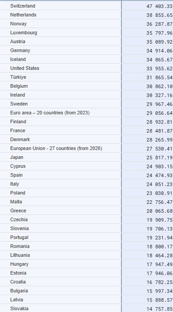Select the Türkiye value 31 865.54
The image size is (173, 312).
[160, 77]
